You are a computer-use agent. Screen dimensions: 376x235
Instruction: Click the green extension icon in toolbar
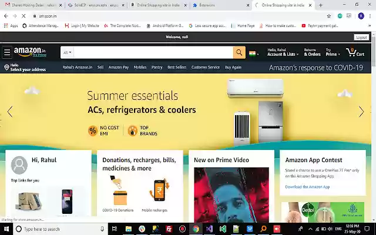(x=340, y=16)
